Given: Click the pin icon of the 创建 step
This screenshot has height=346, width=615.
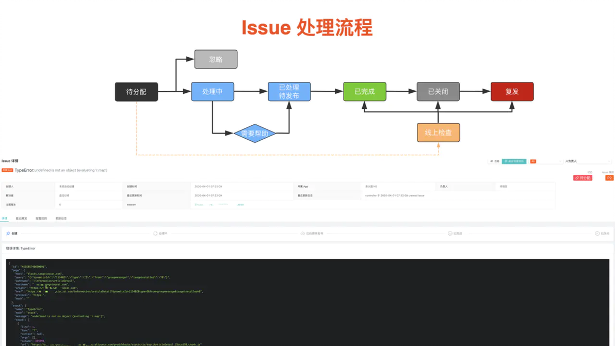Looking at the screenshot, I should click(8, 234).
